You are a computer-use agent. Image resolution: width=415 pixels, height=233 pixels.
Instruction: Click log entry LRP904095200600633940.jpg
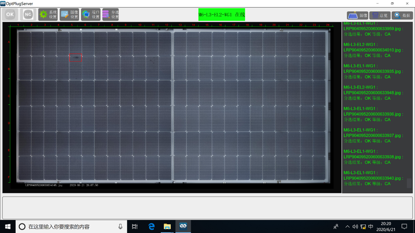pyautogui.click(x=372, y=178)
